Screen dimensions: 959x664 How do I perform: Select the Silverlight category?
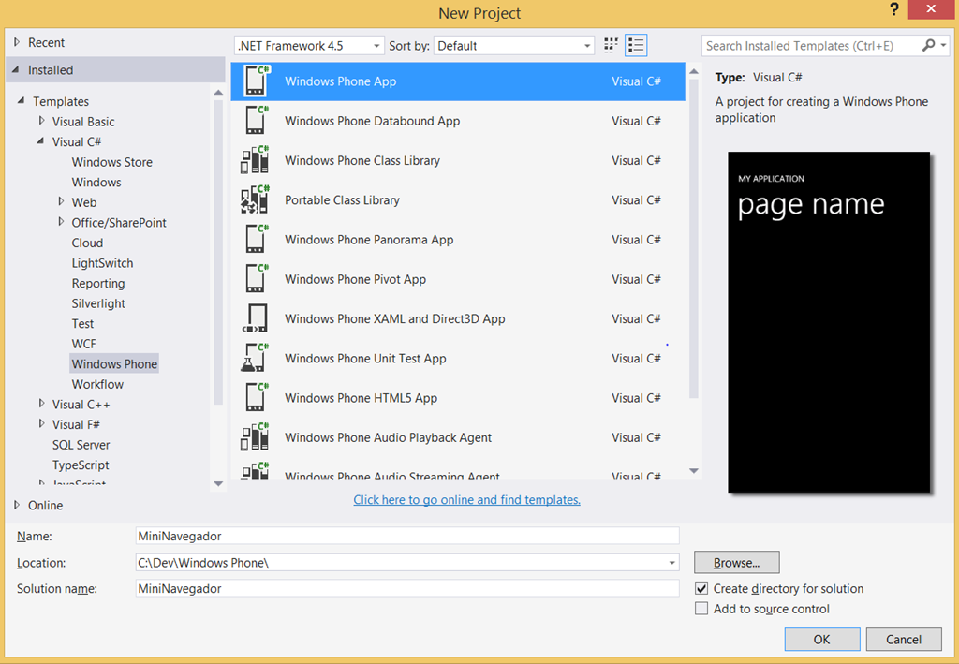97,303
